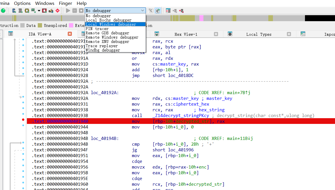Viewport: 335px width, 190px height.
Task: Open the breakpoints list window icon
Action: (x=168, y=10)
